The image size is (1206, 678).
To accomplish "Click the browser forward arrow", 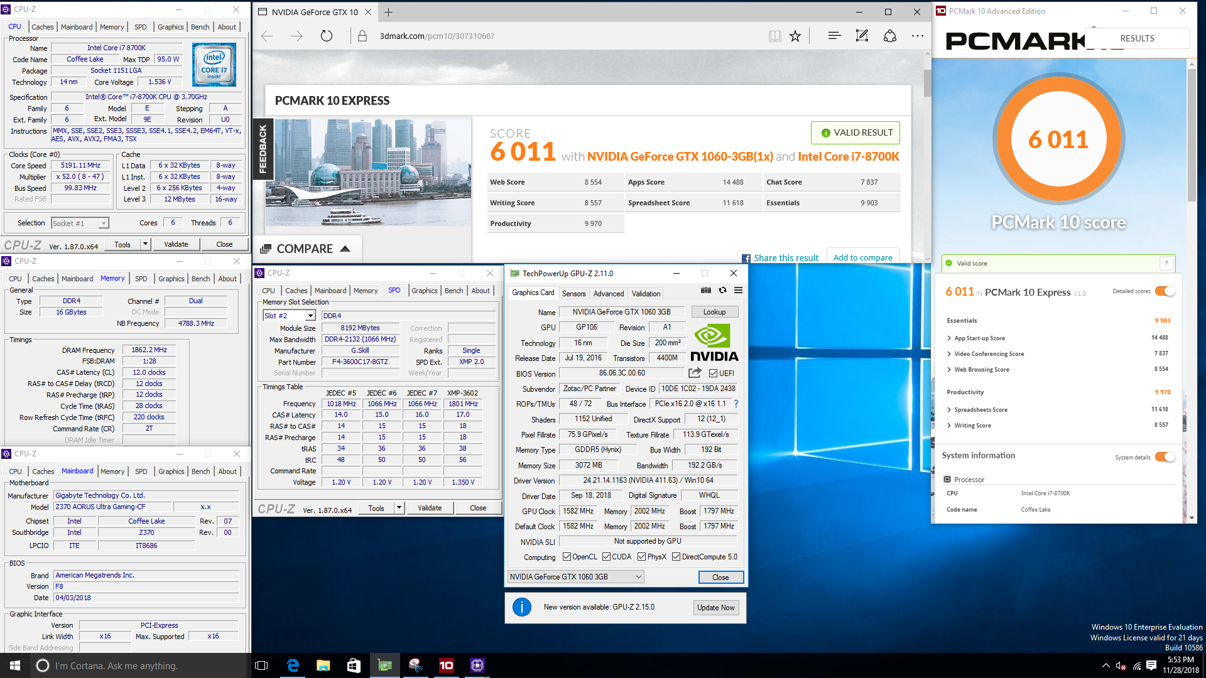I will [x=296, y=36].
